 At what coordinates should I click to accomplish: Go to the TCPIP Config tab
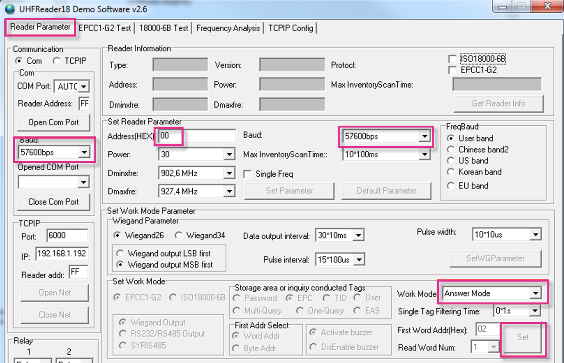(x=291, y=28)
